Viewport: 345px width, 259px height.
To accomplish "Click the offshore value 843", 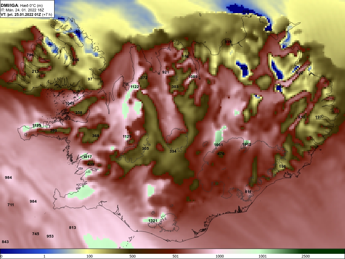I will point(5,242).
